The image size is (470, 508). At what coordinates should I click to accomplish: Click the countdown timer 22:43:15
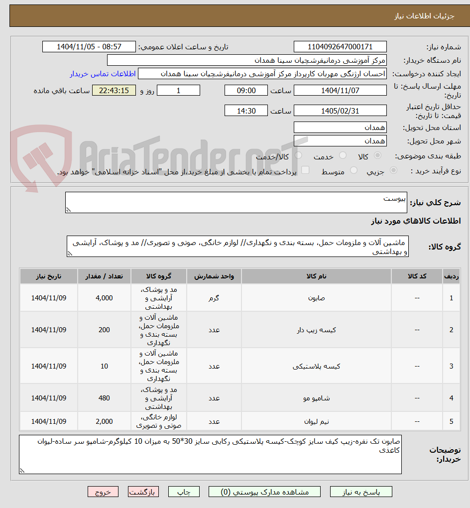pos(114,90)
